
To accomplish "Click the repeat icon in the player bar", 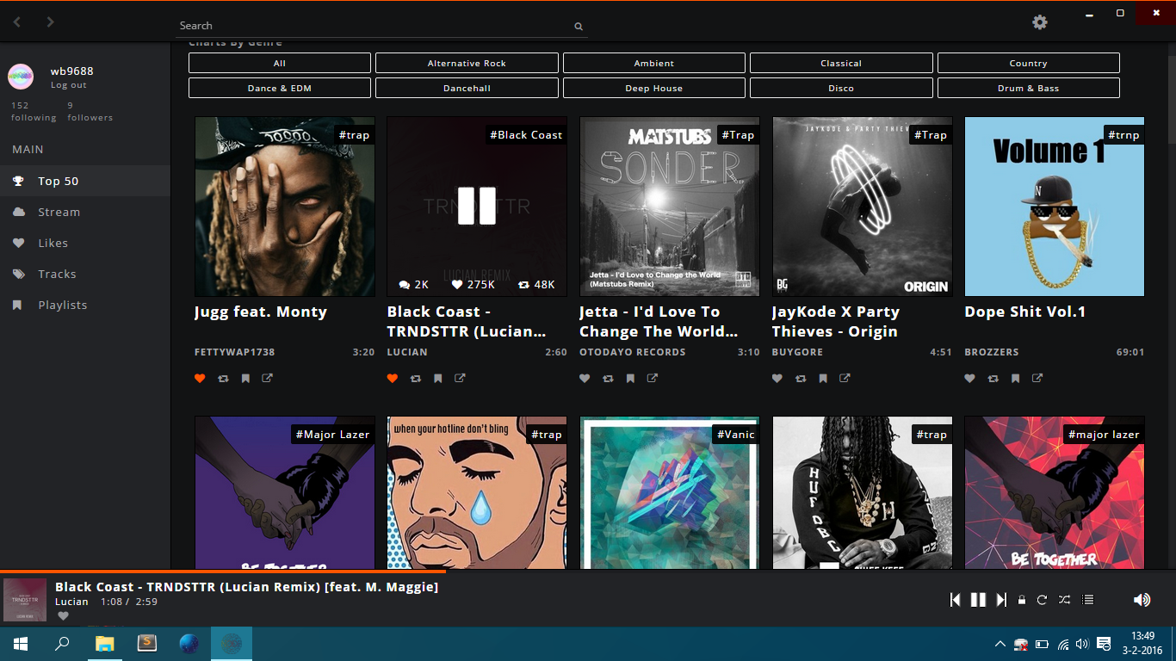I will [1043, 600].
